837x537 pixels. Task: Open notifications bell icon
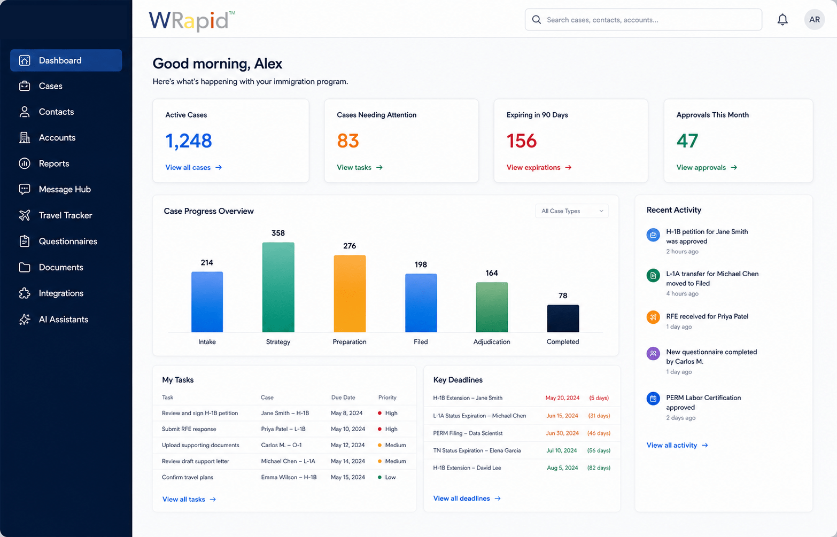782,20
